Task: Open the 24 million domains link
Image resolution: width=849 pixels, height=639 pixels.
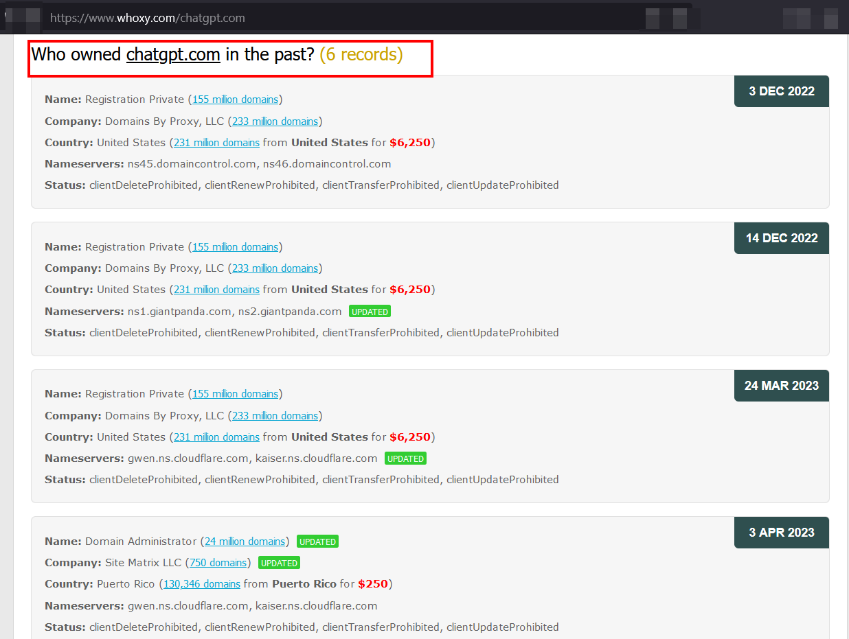Action: [245, 542]
